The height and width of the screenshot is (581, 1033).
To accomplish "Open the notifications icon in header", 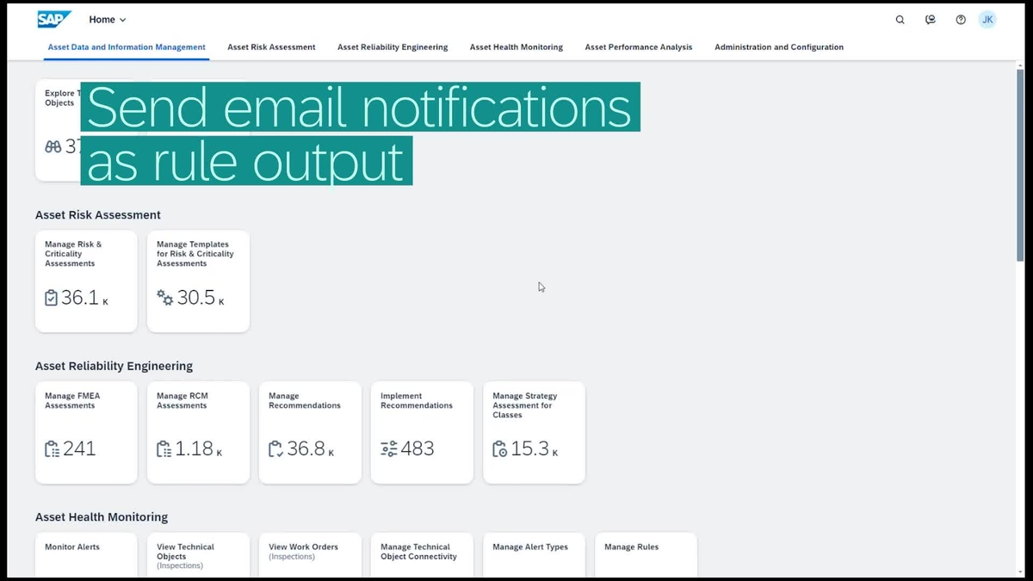I will (x=931, y=20).
